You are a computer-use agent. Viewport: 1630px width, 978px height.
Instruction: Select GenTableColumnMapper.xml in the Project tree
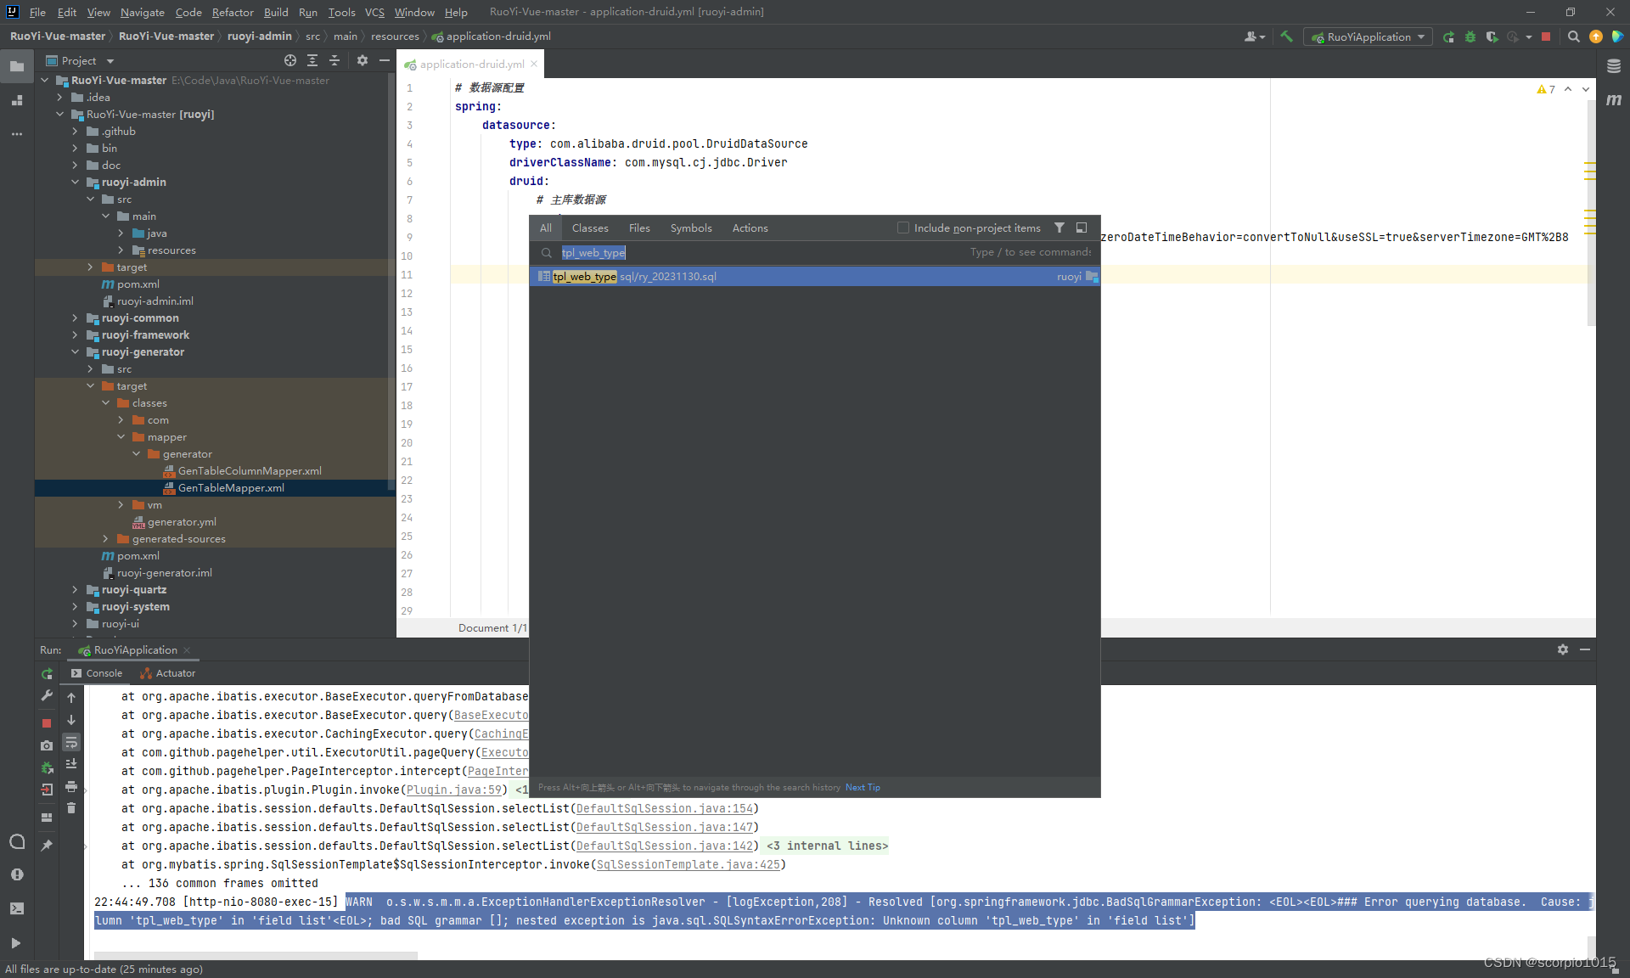click(x=250, y=471)
